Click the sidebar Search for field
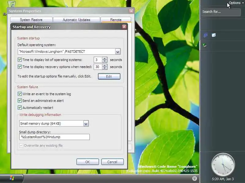245x183 pixels. pos(221,12)
